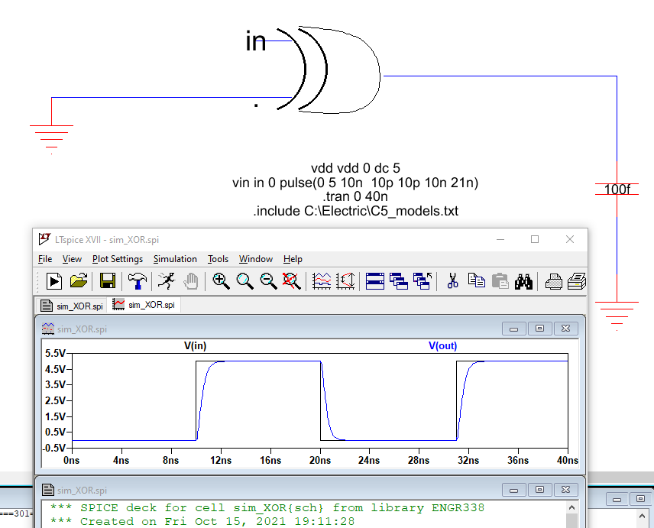Image resolution: width=654 pixels, height=528 pixels.
Task: Open the Tools menu
Action: click(x=218, y=259)
